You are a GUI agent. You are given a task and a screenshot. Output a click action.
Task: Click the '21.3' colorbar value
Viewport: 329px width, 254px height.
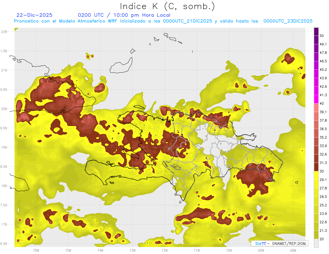pyautogui.click(x=323, y=231)
